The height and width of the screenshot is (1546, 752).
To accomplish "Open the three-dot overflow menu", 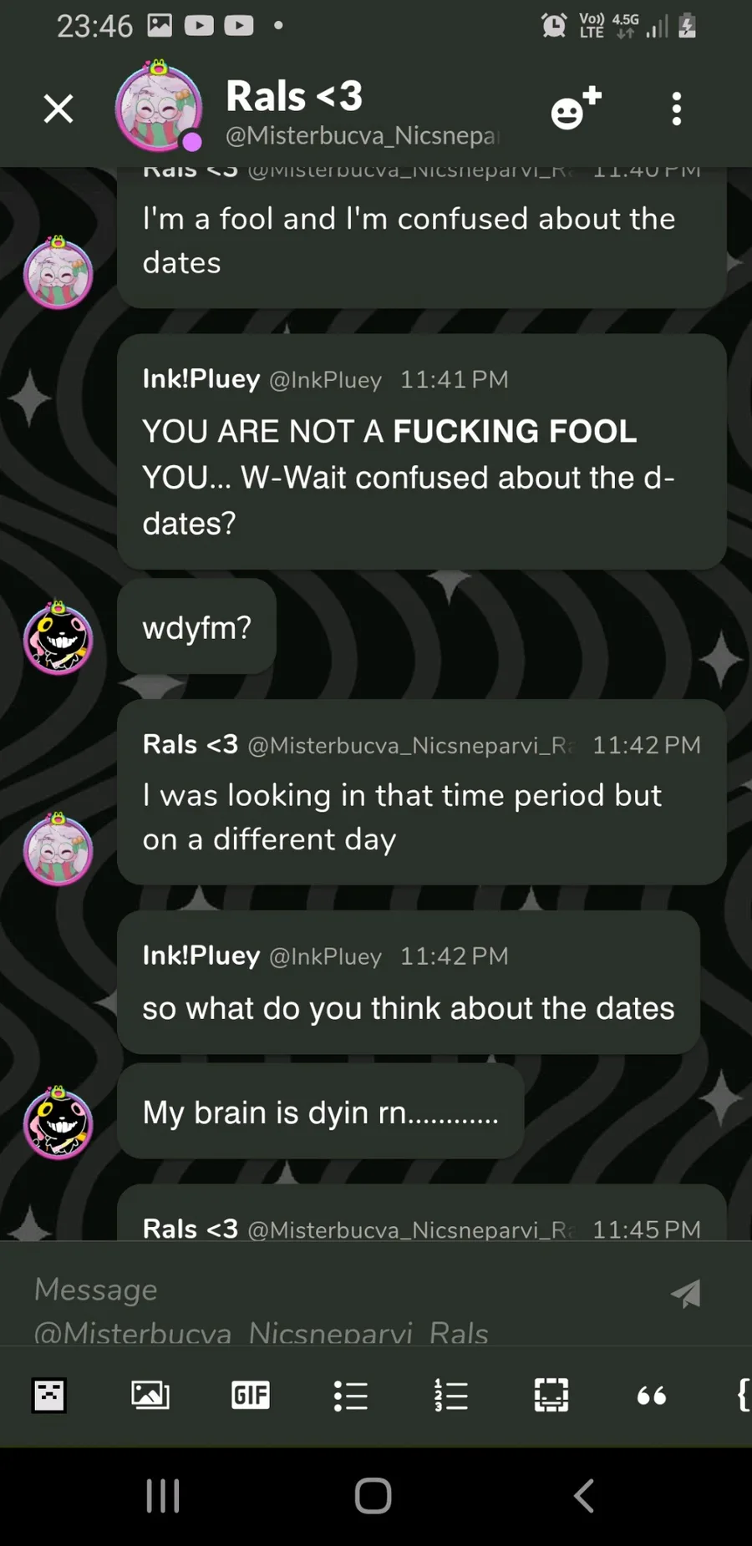I will (x=677, y=109).
